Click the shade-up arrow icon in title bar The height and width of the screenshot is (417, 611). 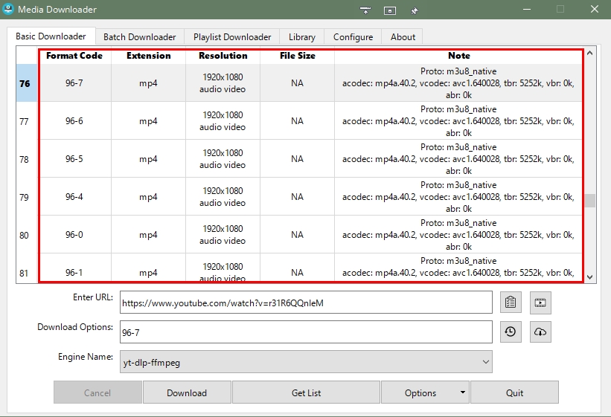click(x=365, y=10)
